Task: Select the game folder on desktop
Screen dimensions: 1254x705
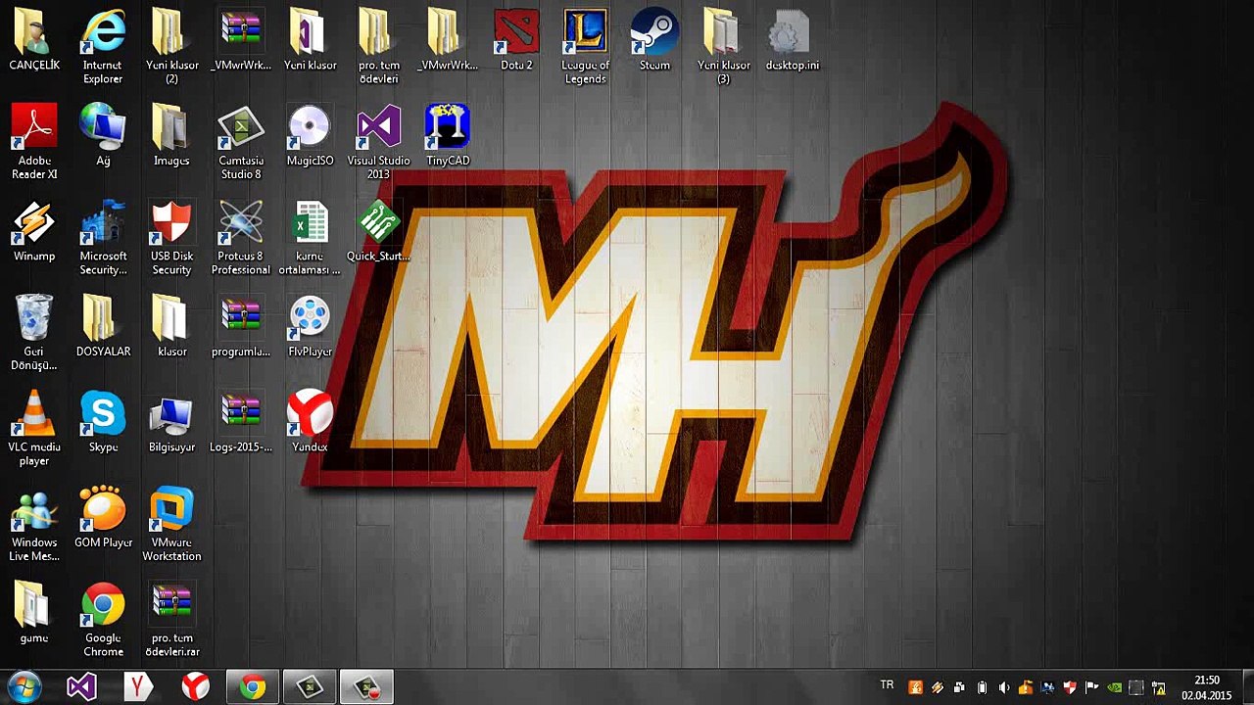Action: click(x=34, y=613)
